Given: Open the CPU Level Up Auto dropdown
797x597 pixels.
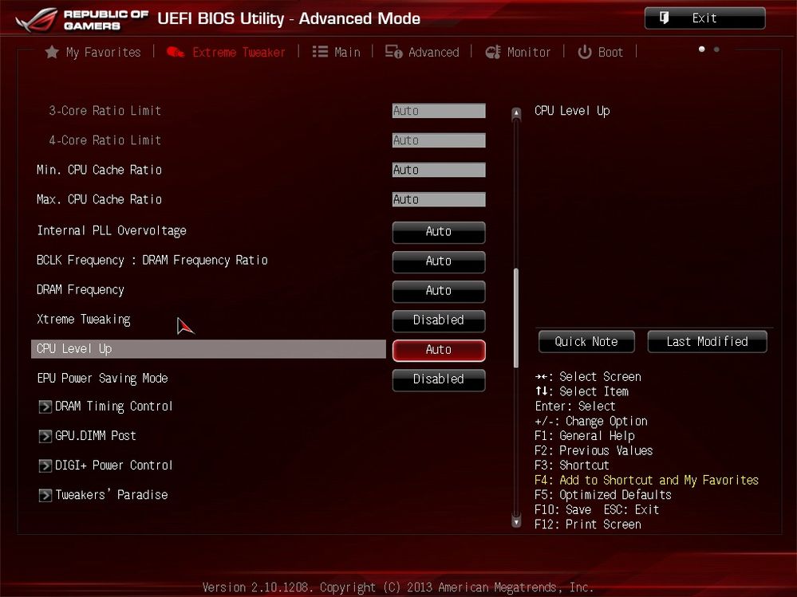Looking at the screenshot, I should click(x=439, y=350).
